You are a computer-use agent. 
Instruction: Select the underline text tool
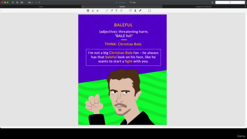[x=93, y=10]
